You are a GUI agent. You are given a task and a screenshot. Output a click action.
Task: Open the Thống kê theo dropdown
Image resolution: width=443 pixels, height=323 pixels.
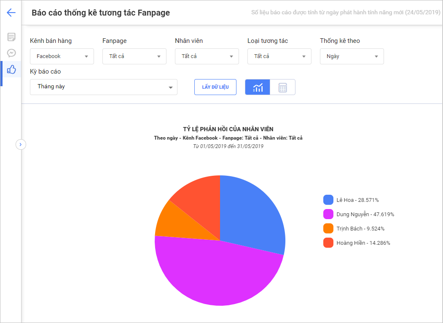[x=352, y=56]
